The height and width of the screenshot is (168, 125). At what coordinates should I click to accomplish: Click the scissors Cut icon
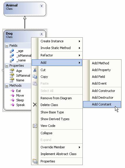click(35, 70)
